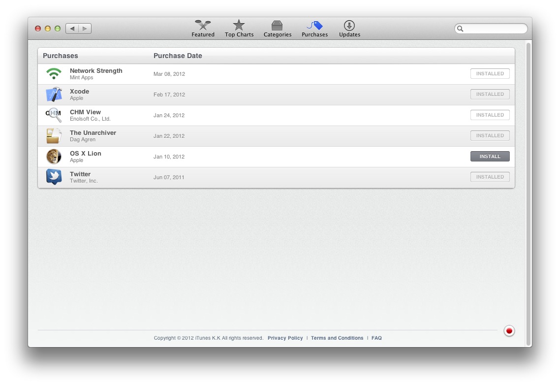
Task: Click the yellow minimize window button
Action: pyautogui.click(x=48, y=29)
